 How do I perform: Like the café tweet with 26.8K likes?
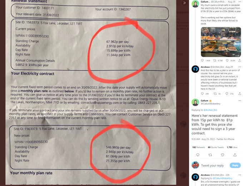(227, 61)
